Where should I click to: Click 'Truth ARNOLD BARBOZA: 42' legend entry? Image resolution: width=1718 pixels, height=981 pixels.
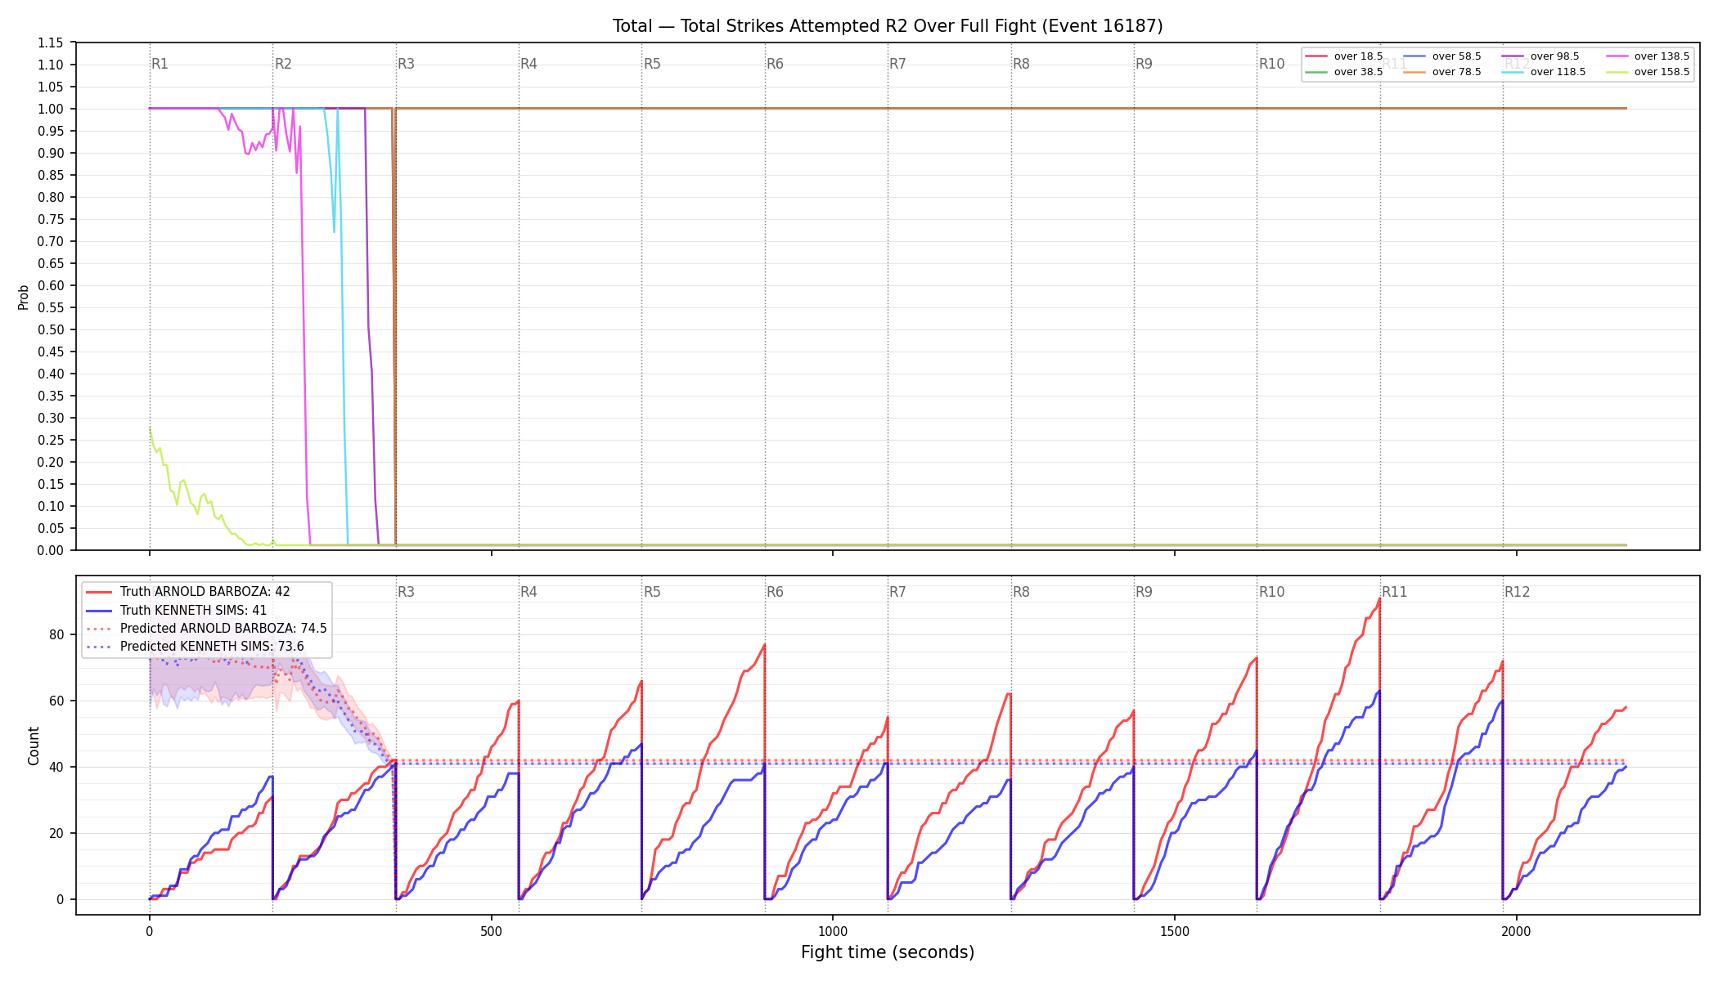tap(188, 592)
